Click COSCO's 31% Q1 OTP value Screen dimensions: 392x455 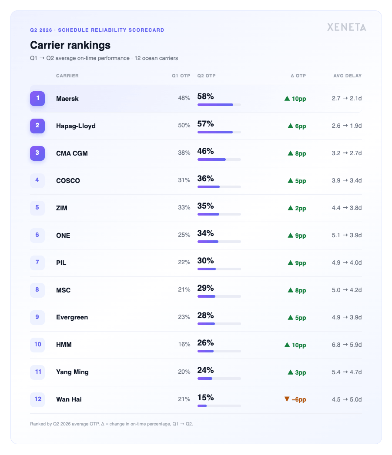tap(184, 180)
